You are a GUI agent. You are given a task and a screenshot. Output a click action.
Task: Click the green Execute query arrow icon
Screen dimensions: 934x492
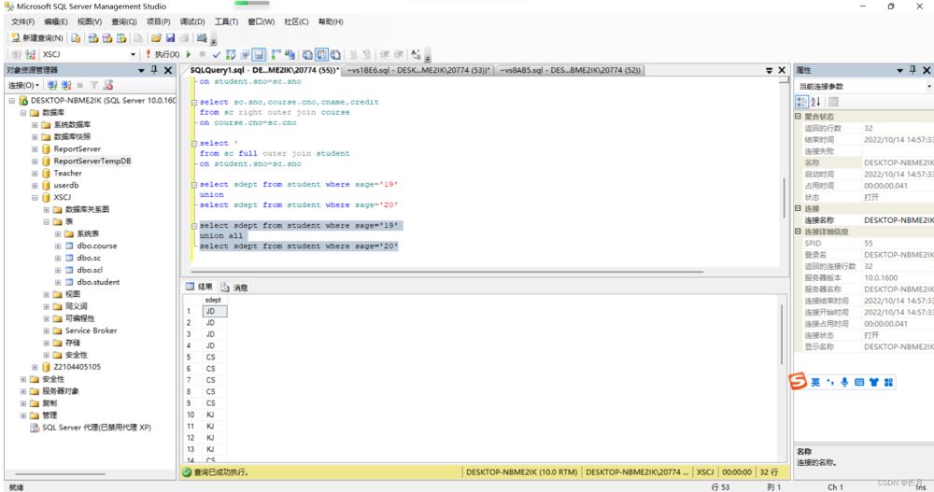189,54
